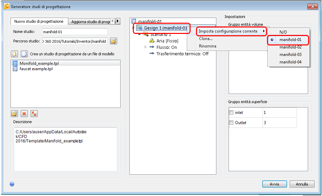Click the Aria material icon

pos(152,41)
